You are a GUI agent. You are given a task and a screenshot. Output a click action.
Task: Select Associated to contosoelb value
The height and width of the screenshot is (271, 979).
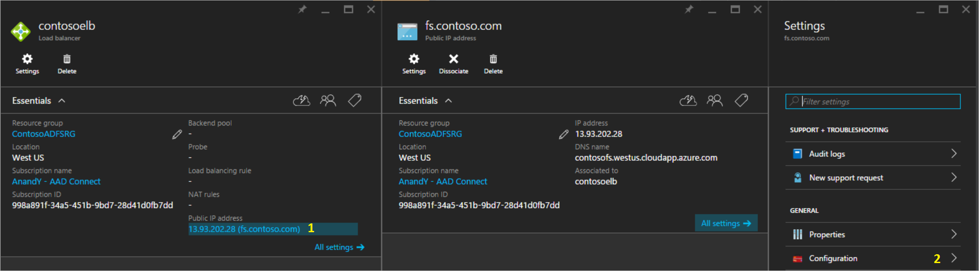point(596,182)
